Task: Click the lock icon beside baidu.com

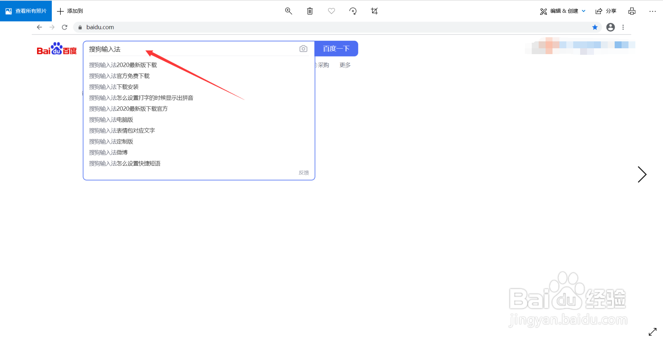Action: [x=80, y=27]
